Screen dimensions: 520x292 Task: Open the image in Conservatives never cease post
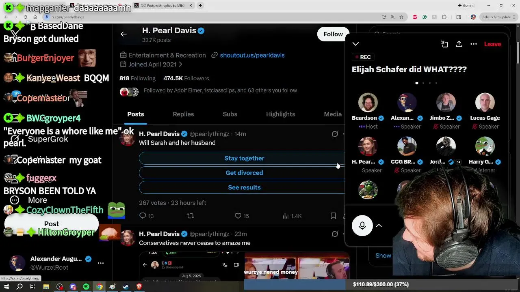(244, 266)
